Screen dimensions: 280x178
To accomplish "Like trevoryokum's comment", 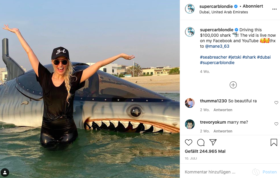I will point(276,124).
